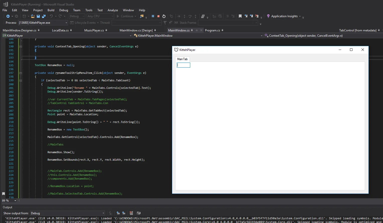This screenshot has height=223, width=383.
Task: Open the Process dropdown showing KittehPlayer.exe
Action: click(66, 23)
